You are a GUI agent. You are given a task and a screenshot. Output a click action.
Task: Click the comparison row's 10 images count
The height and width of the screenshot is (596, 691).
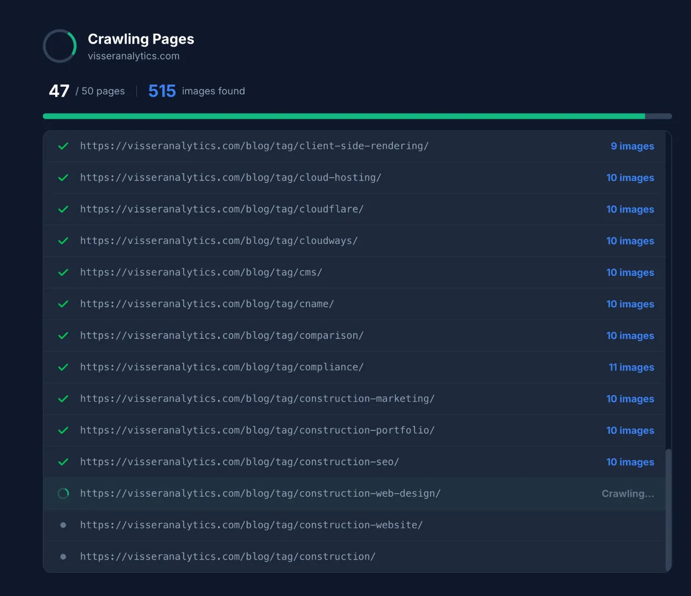pos(630,336)
